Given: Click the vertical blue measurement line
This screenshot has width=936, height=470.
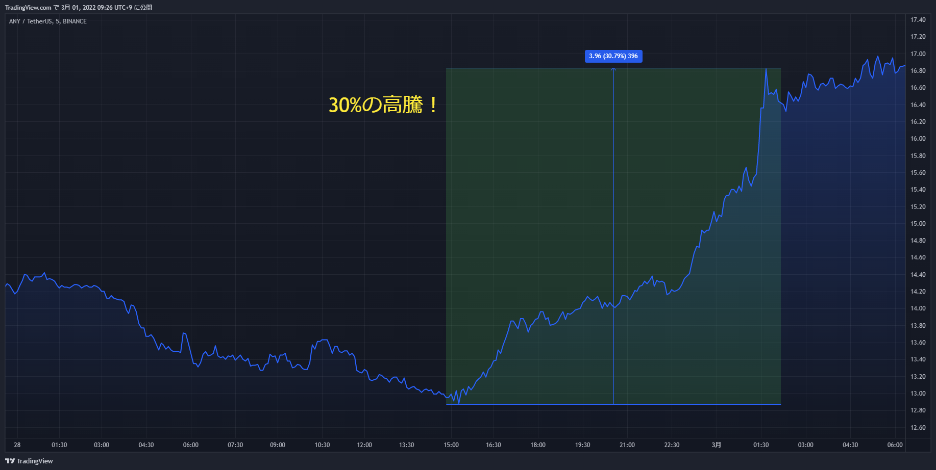Looking at the screenshot, I should (613, 236).
